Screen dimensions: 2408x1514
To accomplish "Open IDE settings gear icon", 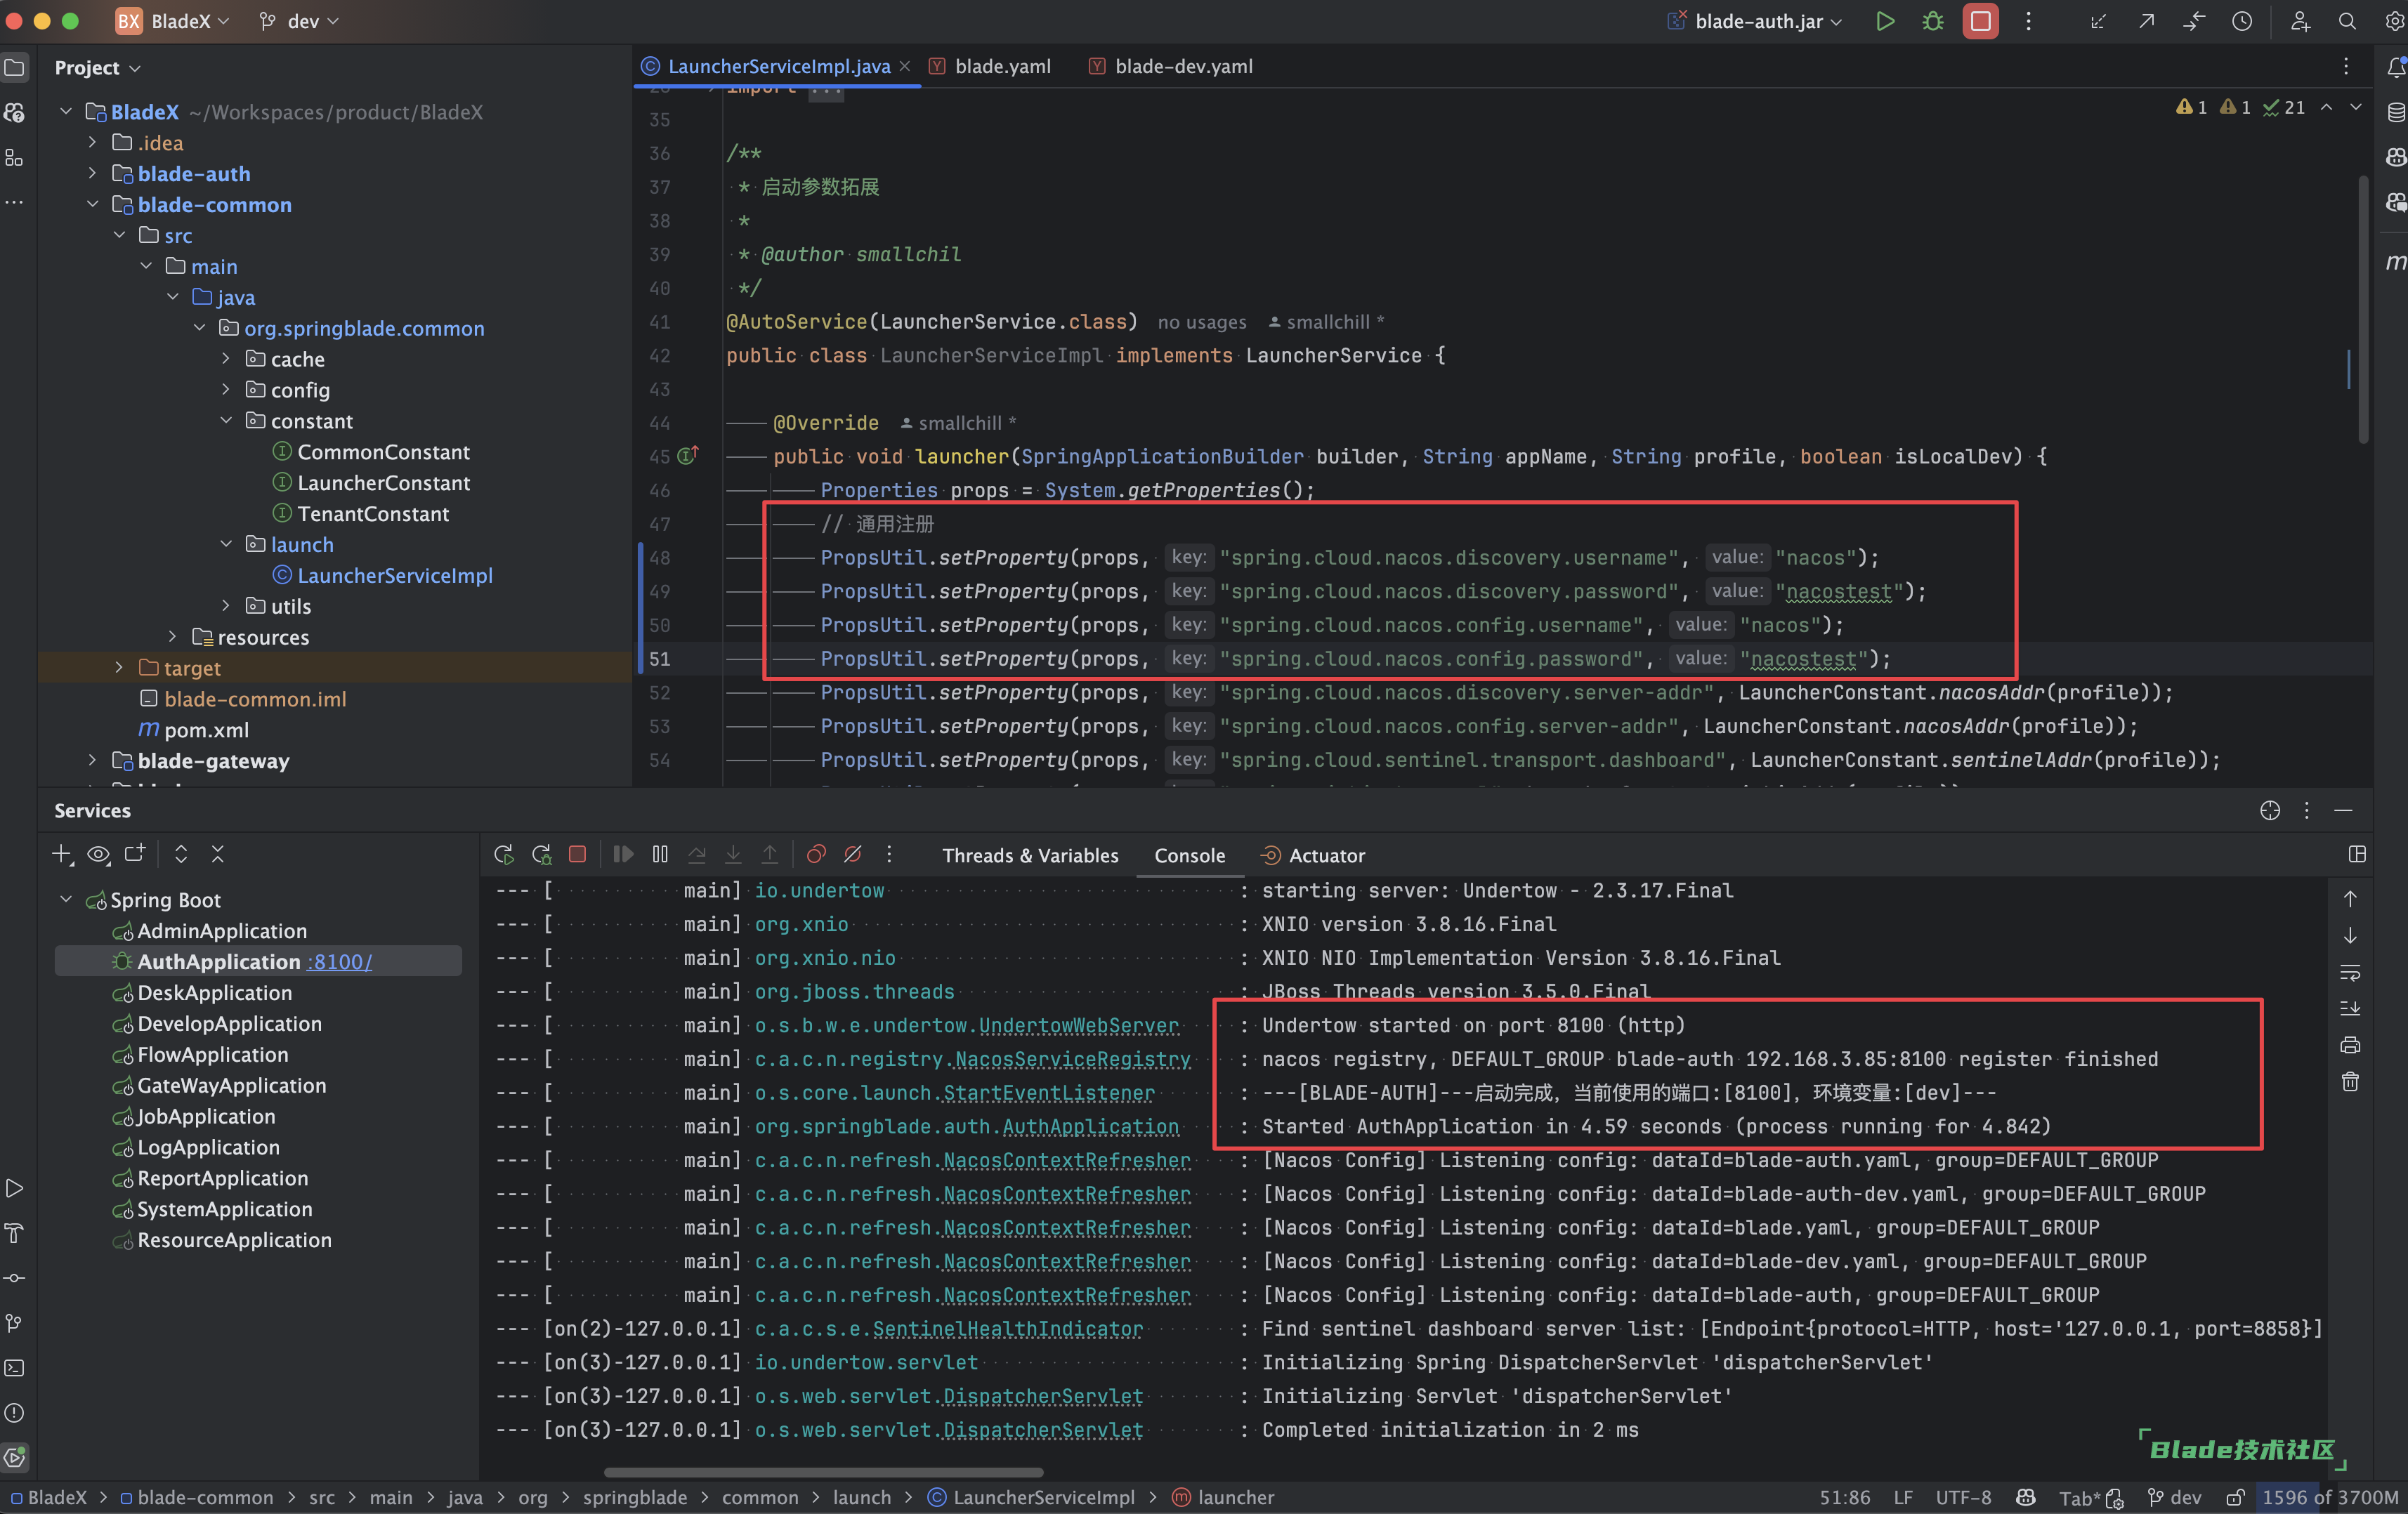I will point(2394,21).
